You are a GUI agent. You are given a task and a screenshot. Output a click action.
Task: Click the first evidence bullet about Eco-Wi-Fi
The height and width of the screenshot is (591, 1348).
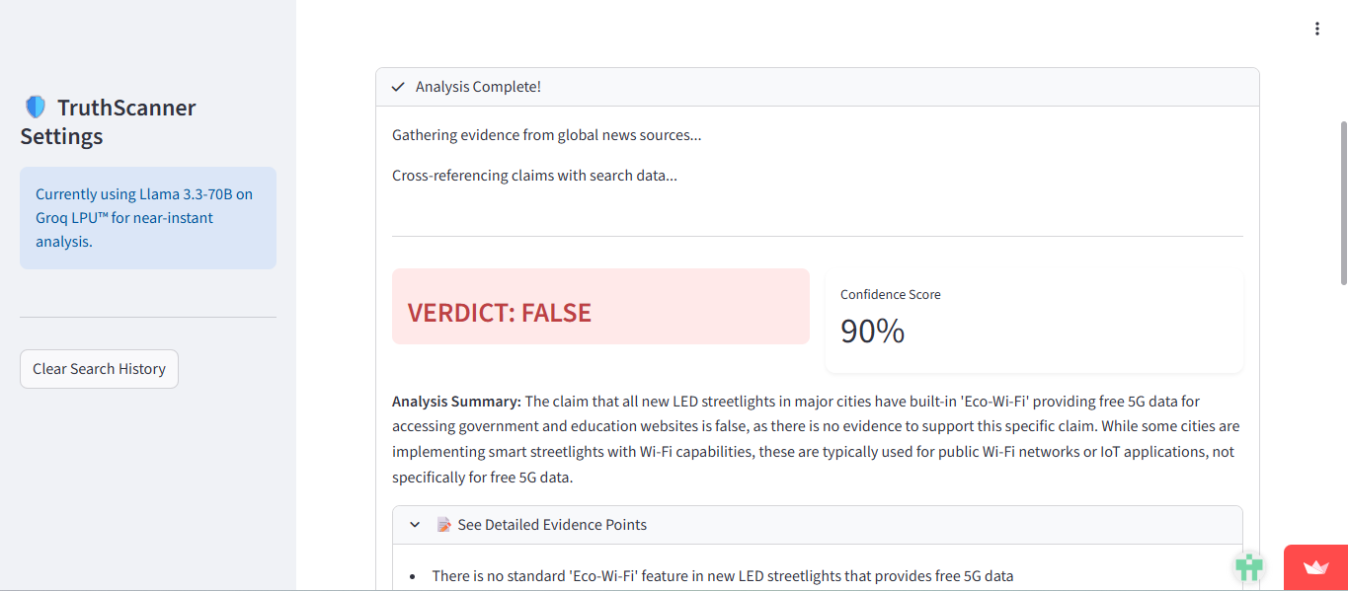pos(722,576)
